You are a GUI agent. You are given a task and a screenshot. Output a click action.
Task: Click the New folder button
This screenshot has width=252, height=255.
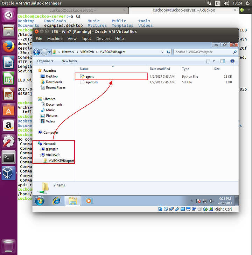(x=69, y=61)
